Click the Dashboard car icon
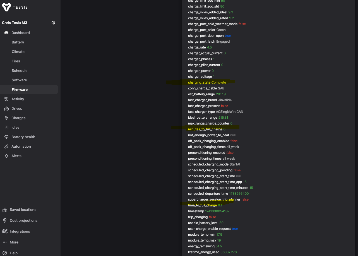The image size is (358, 256). tap(6, 33)
